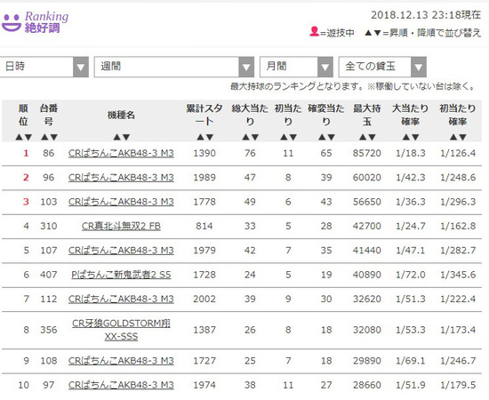Click 最大持玉 value 42700

(366, 226)
